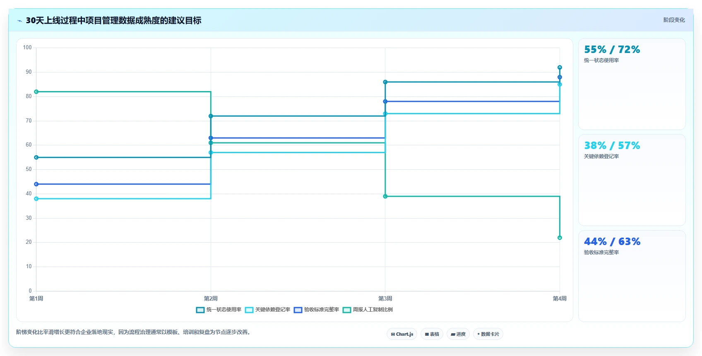Click week 1 data point at 82
Image resolution: width=702 pixels, height=356 pixels.
click(x=36, y=92)
